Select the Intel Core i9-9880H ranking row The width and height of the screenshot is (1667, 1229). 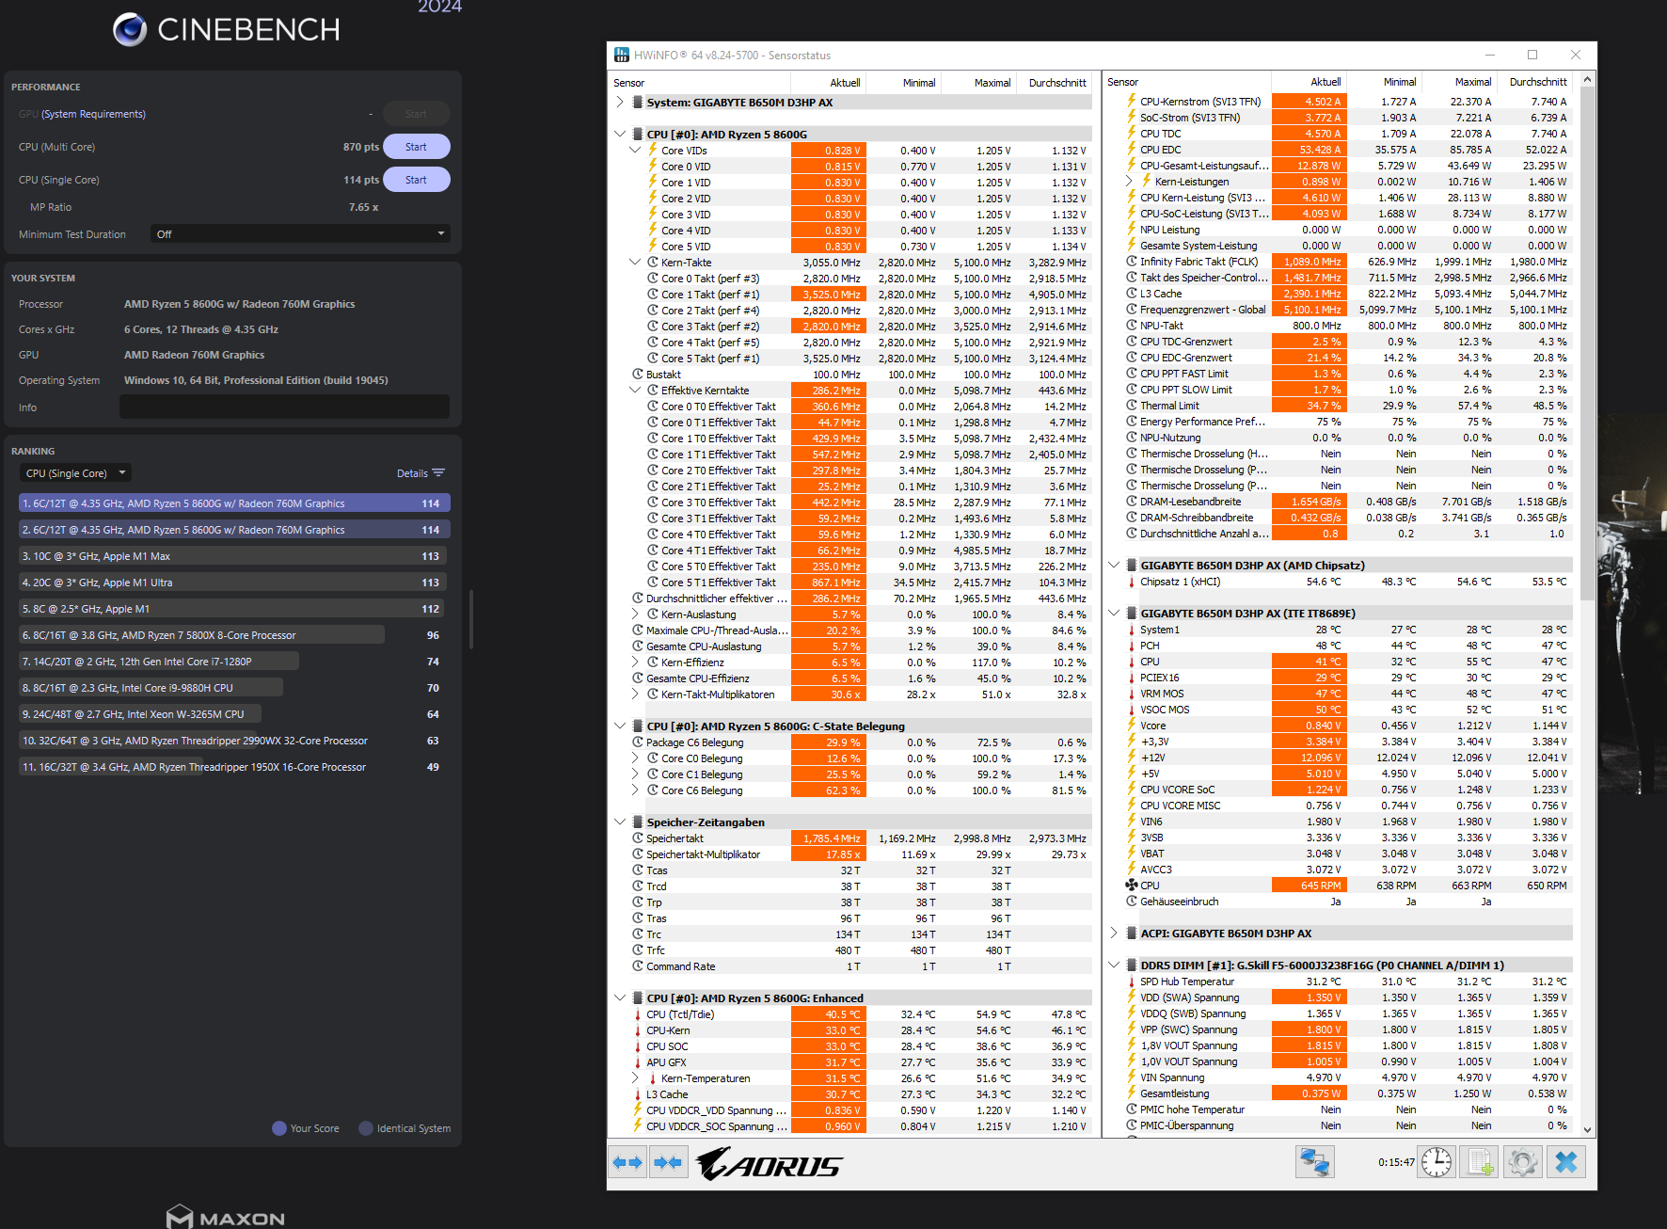click(x=233, y=688)
